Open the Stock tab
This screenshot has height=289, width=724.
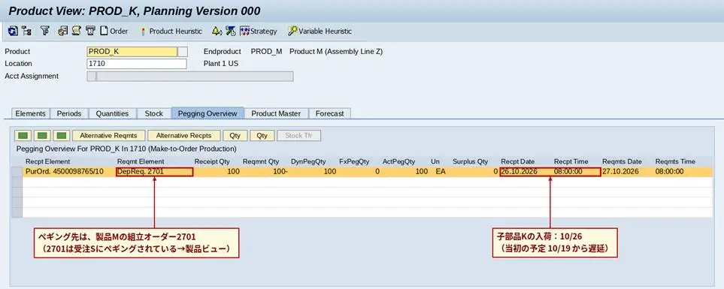click(154, 113)
